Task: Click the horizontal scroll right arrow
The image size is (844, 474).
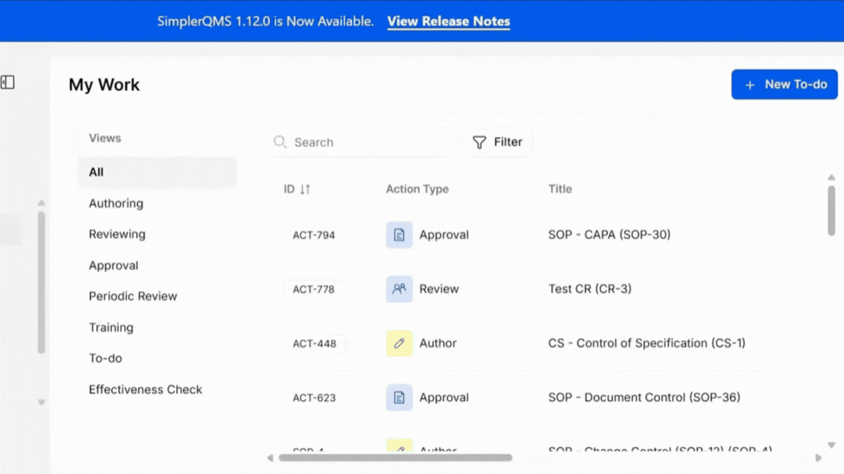Action: [818, 458]
